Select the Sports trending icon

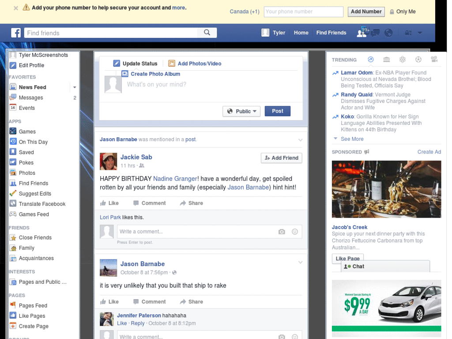418,60
